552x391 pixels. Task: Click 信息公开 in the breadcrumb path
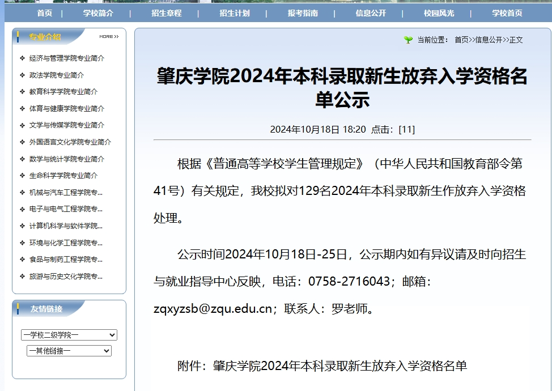(489, 40)
